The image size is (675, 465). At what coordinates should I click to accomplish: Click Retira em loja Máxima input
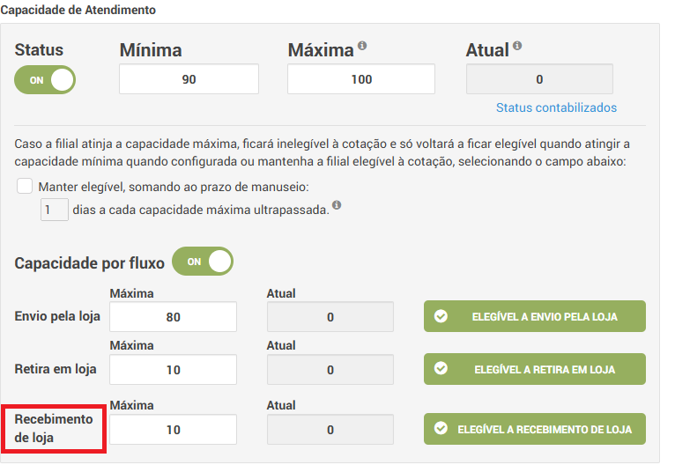coord(173,370)
